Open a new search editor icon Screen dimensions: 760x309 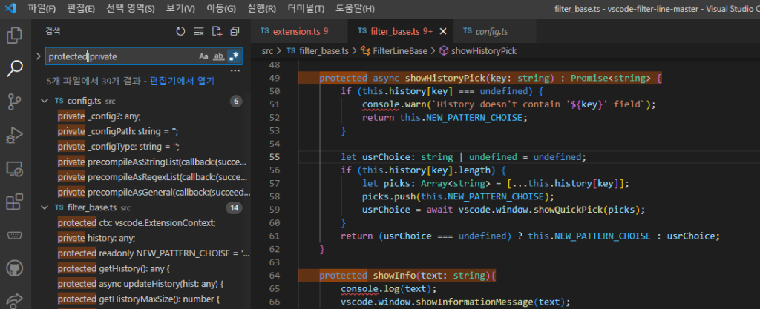coord(217,31)
